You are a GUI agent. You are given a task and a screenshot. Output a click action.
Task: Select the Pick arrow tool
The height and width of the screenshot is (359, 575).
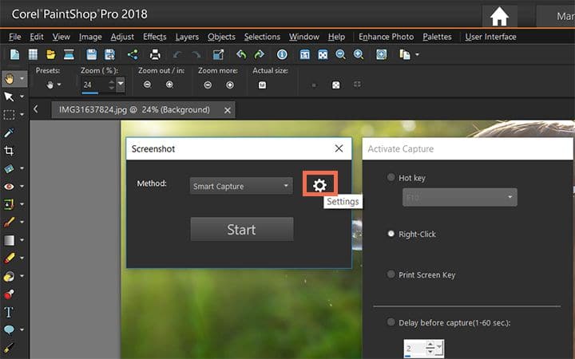click(9, 97)
